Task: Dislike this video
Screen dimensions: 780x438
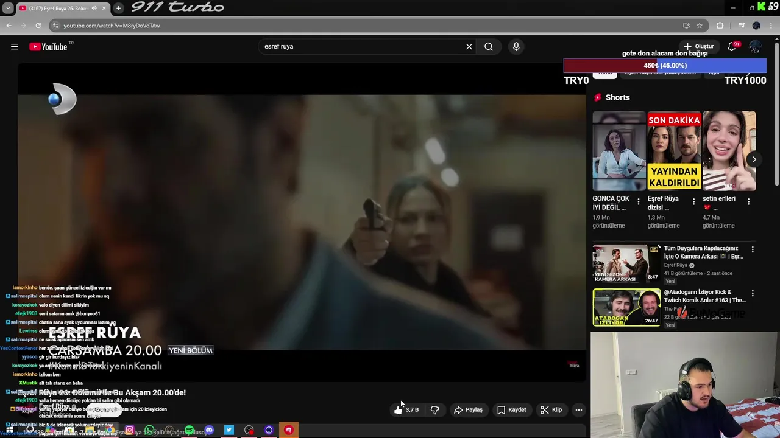Action: (x=434, y=410)
